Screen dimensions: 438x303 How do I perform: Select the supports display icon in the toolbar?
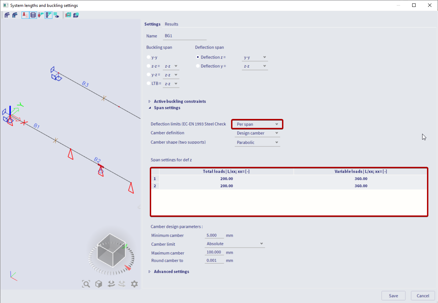point(25,15)
